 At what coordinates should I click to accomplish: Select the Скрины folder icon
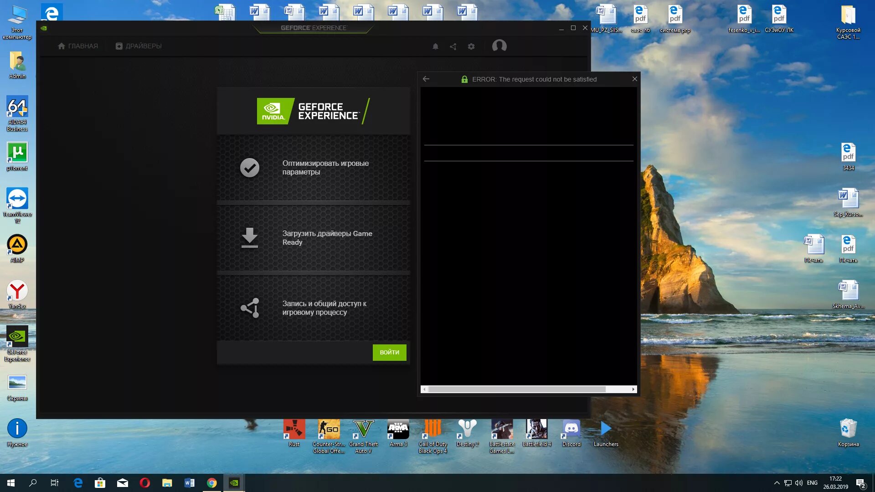[x=17, y=388]
